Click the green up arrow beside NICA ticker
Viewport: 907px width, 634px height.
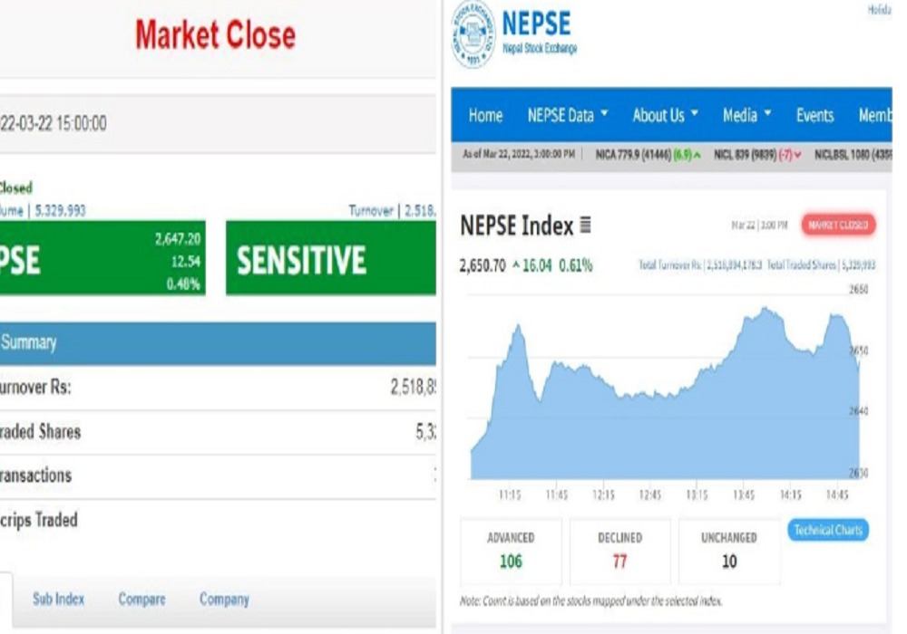697,155
